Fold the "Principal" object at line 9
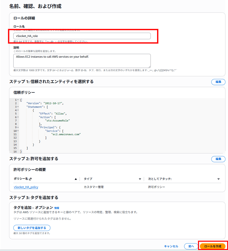Screen dimensions: 228x251 pos(18,127)
